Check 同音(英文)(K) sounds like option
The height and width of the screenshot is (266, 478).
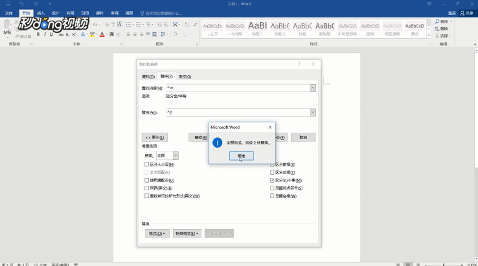point(146,188)
